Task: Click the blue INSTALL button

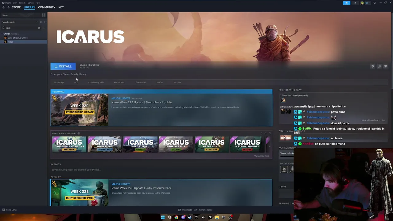Action: click(63, 66)
